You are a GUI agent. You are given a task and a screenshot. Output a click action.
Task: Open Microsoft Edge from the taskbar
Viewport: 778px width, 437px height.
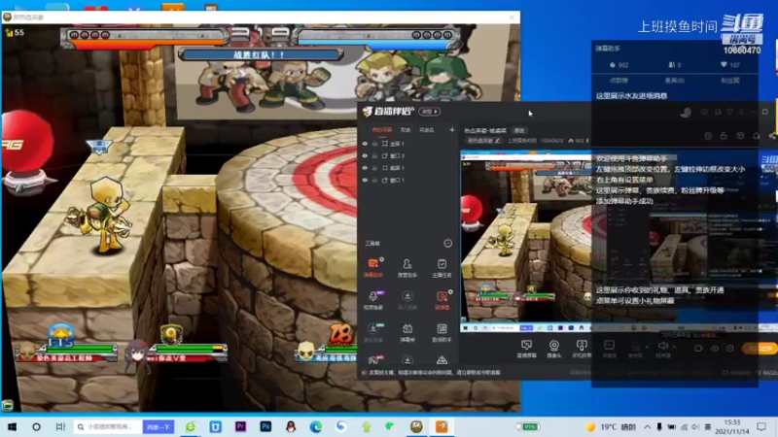pos(315,426)
